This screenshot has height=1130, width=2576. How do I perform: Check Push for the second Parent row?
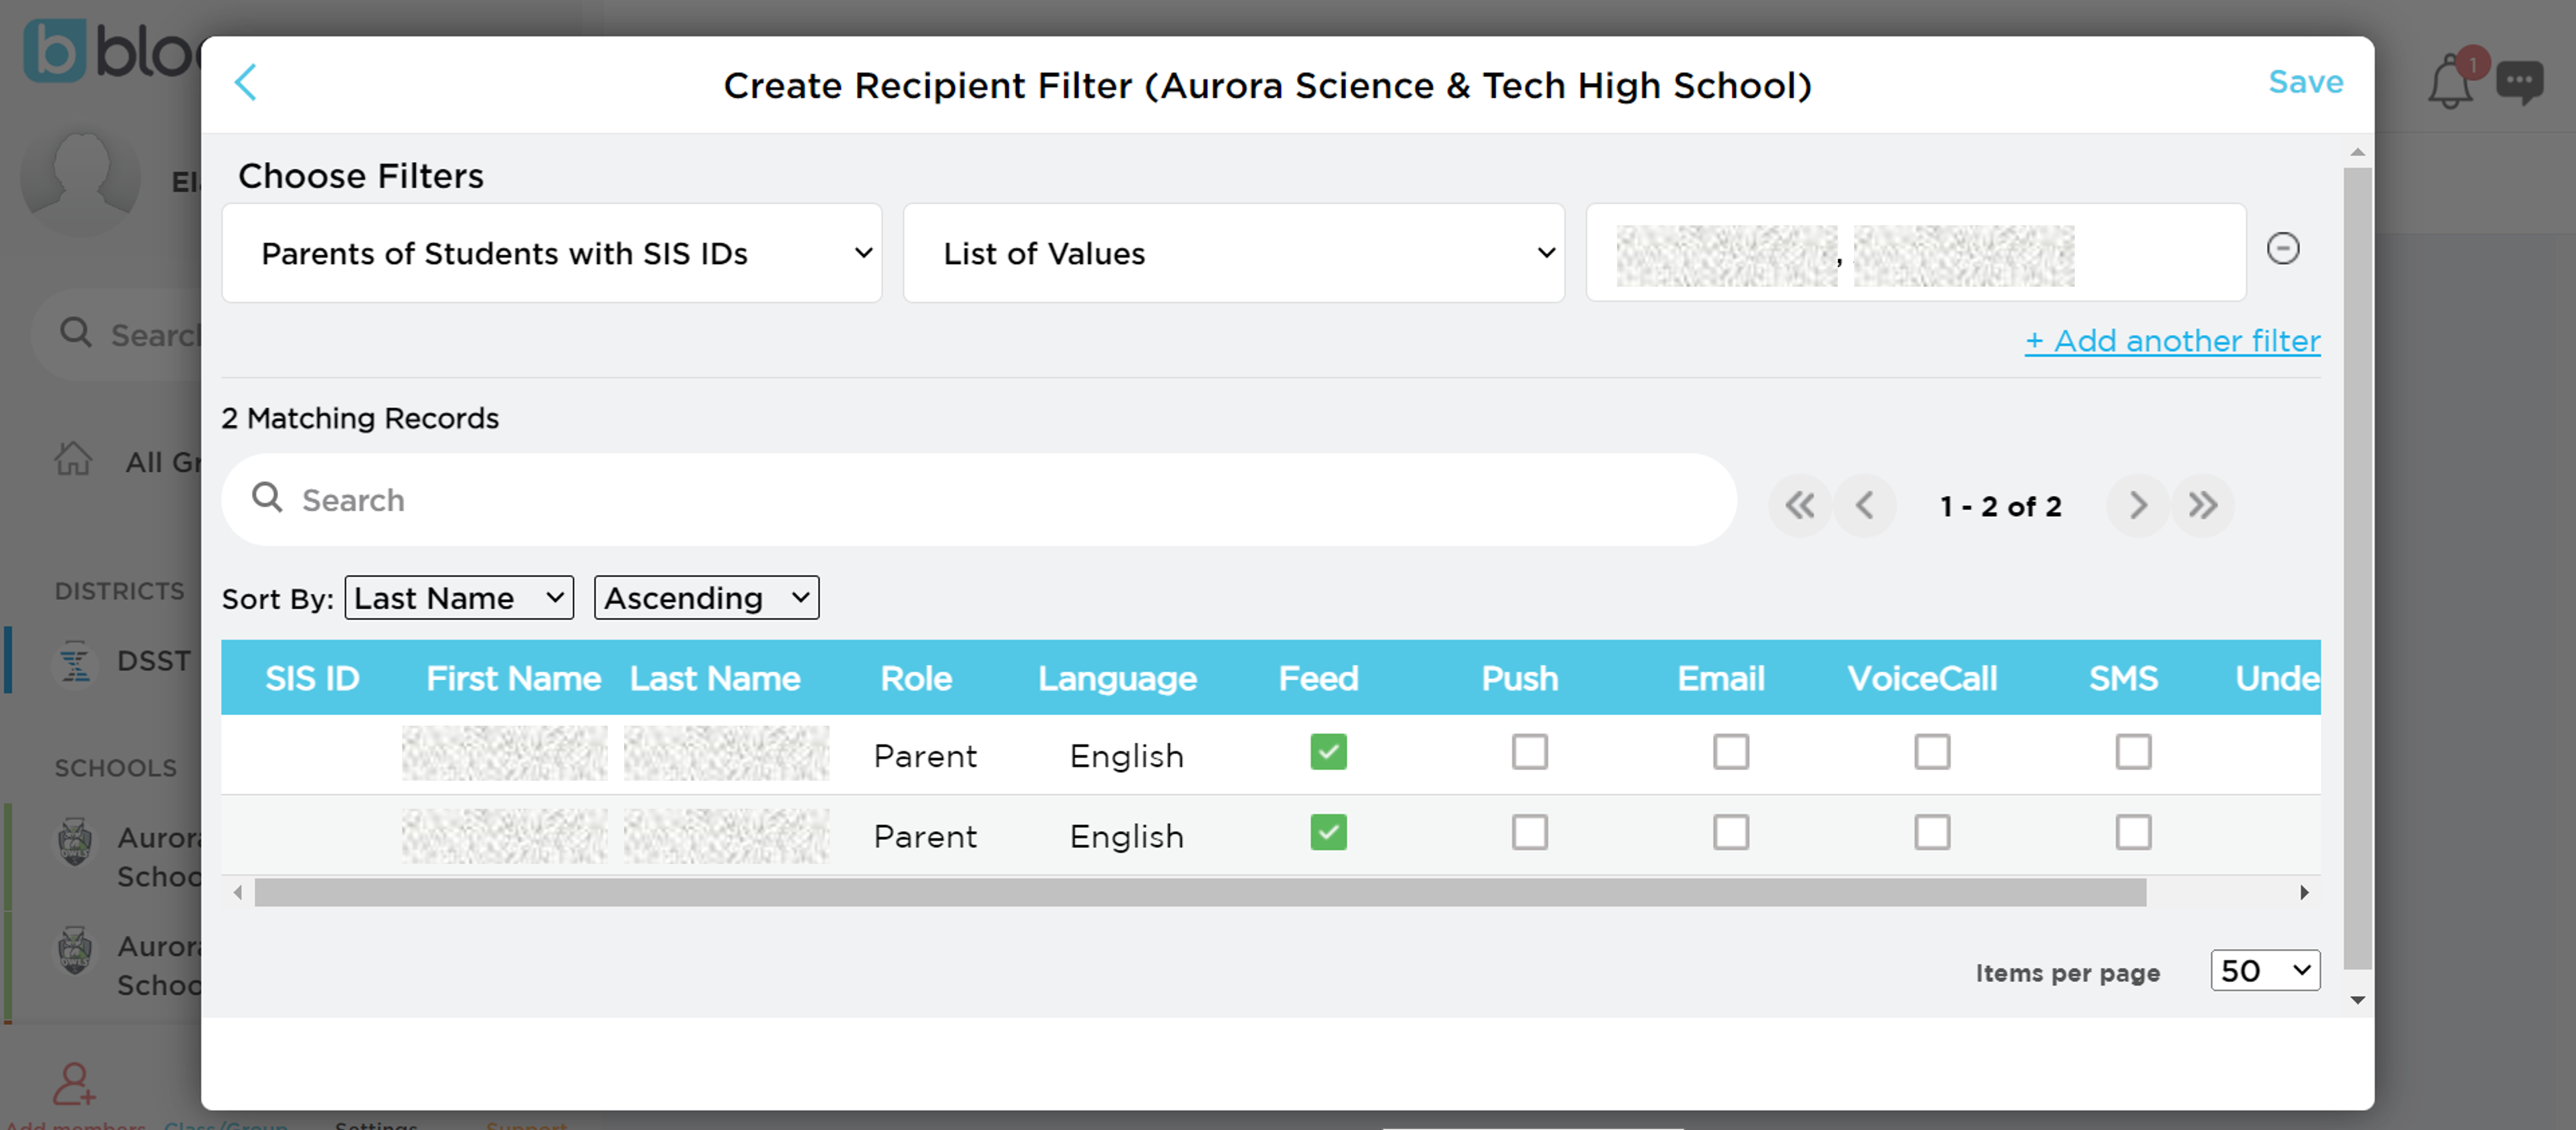pos(1529,832)
